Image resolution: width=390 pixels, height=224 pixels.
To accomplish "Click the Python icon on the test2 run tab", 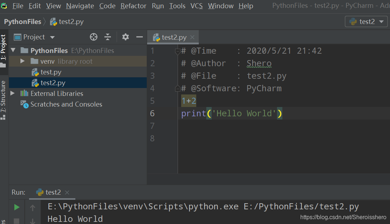I will coord(39,192).
